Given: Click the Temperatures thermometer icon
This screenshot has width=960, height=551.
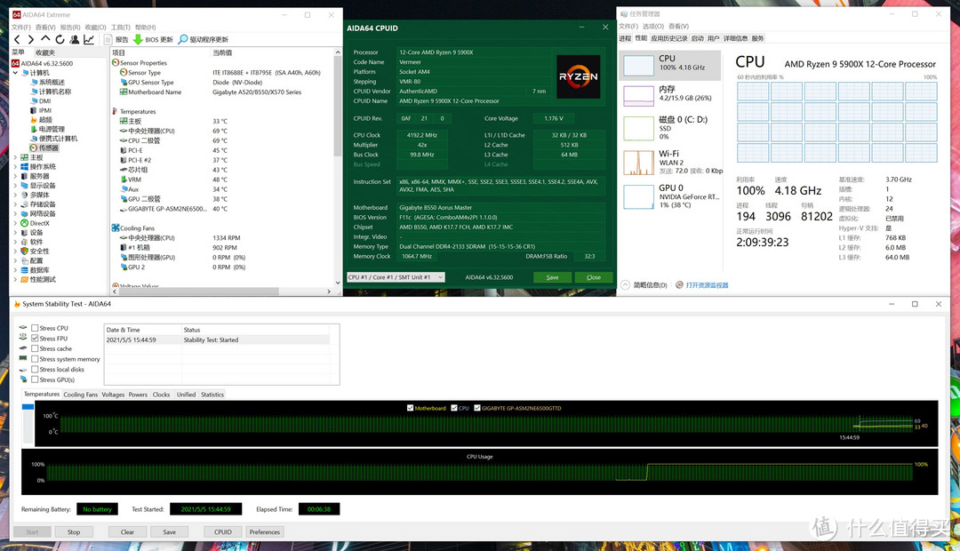Looking at the screenshot, I should click(115, 111).
